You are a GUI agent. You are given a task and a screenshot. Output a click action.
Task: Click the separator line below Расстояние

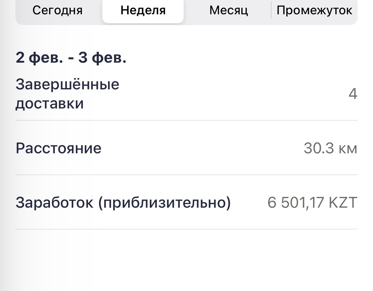186,175
